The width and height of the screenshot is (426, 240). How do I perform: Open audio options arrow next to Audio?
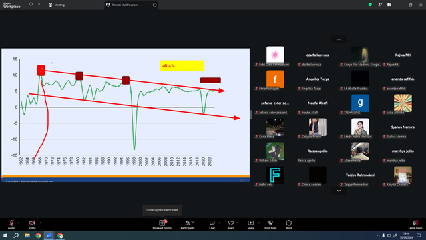click(x=19, y=223)
